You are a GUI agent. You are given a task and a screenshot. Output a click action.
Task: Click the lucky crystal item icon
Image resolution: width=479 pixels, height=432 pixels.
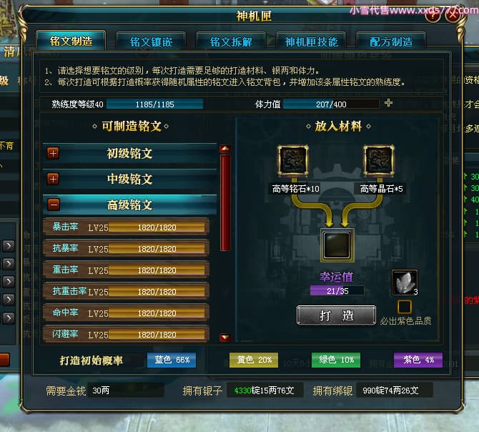pyautogui.click(x=405, y=283)
